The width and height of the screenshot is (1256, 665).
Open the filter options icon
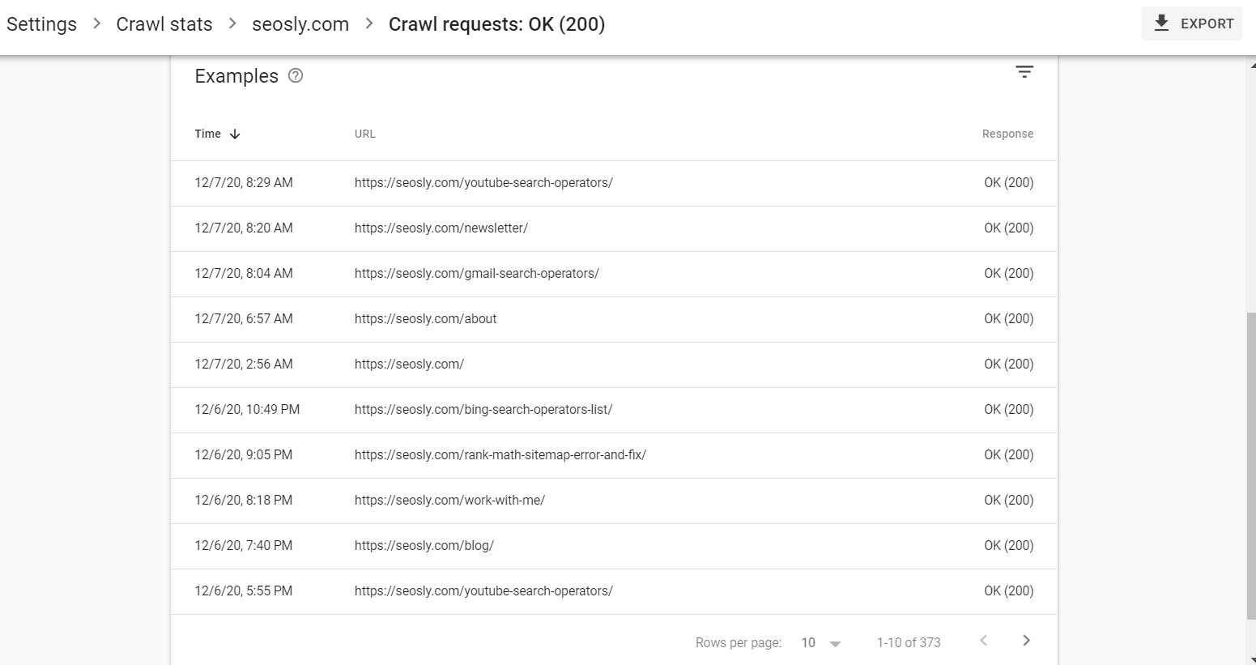coord(1024,72)
